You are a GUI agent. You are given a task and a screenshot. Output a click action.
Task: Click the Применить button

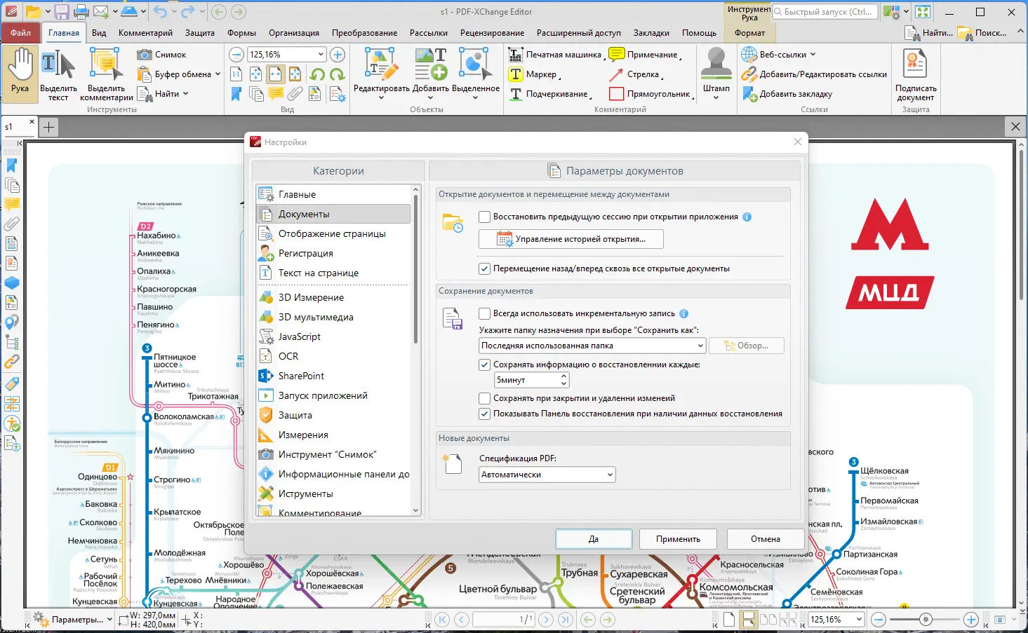(679, 539)
